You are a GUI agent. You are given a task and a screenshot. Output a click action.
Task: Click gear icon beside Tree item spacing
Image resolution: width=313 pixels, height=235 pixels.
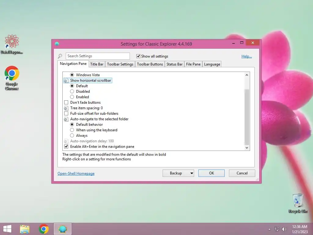(66, 108)
